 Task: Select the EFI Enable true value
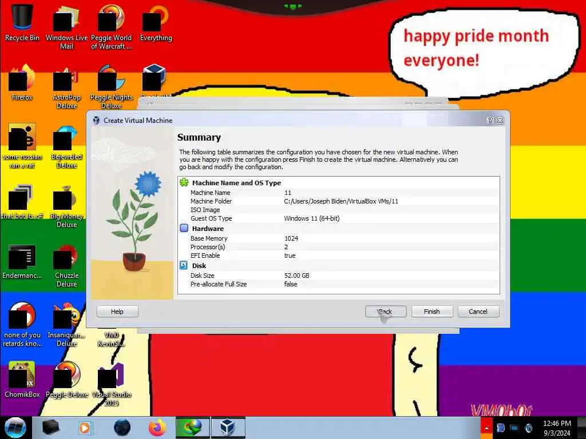[x=290, y=256]
